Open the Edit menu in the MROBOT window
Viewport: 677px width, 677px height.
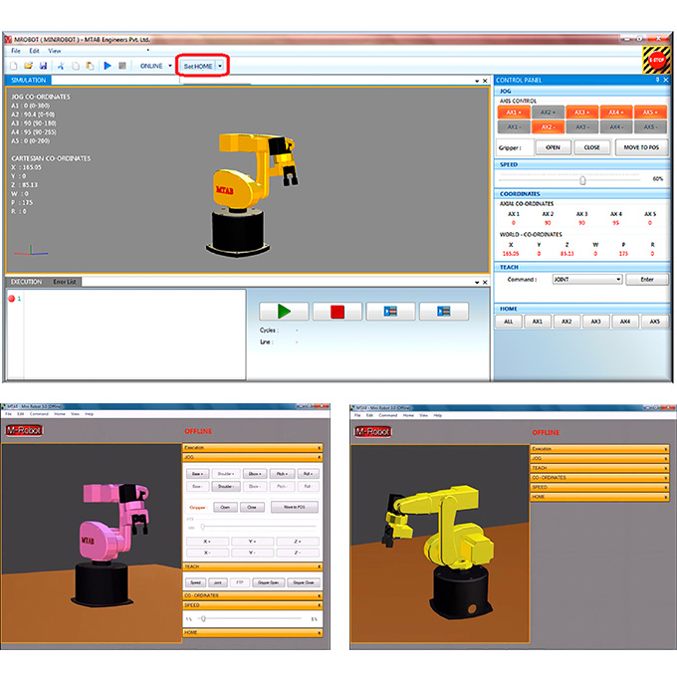[34, 51]
